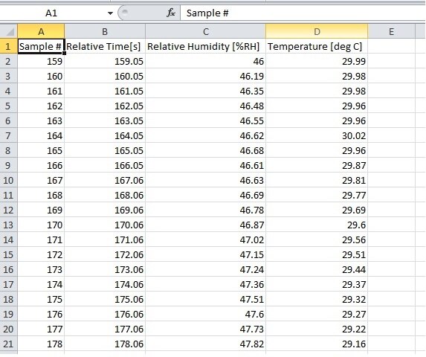Click inside the Name Box showing A1
The image size is (426, 357).
coord(51,13)
